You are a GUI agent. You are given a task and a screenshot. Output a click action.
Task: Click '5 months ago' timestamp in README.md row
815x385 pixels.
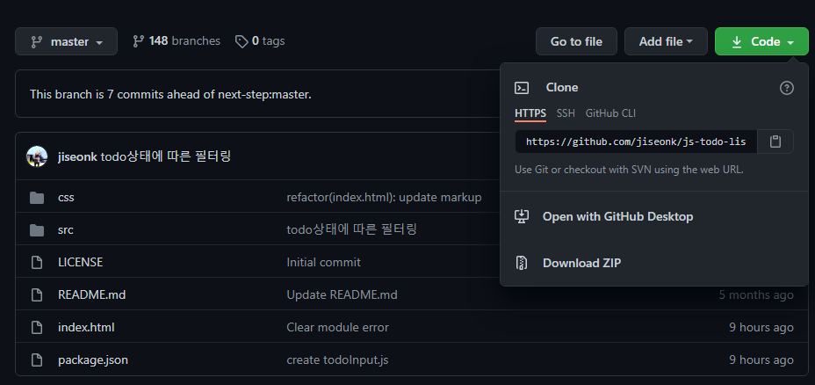[x=756, y=295]
